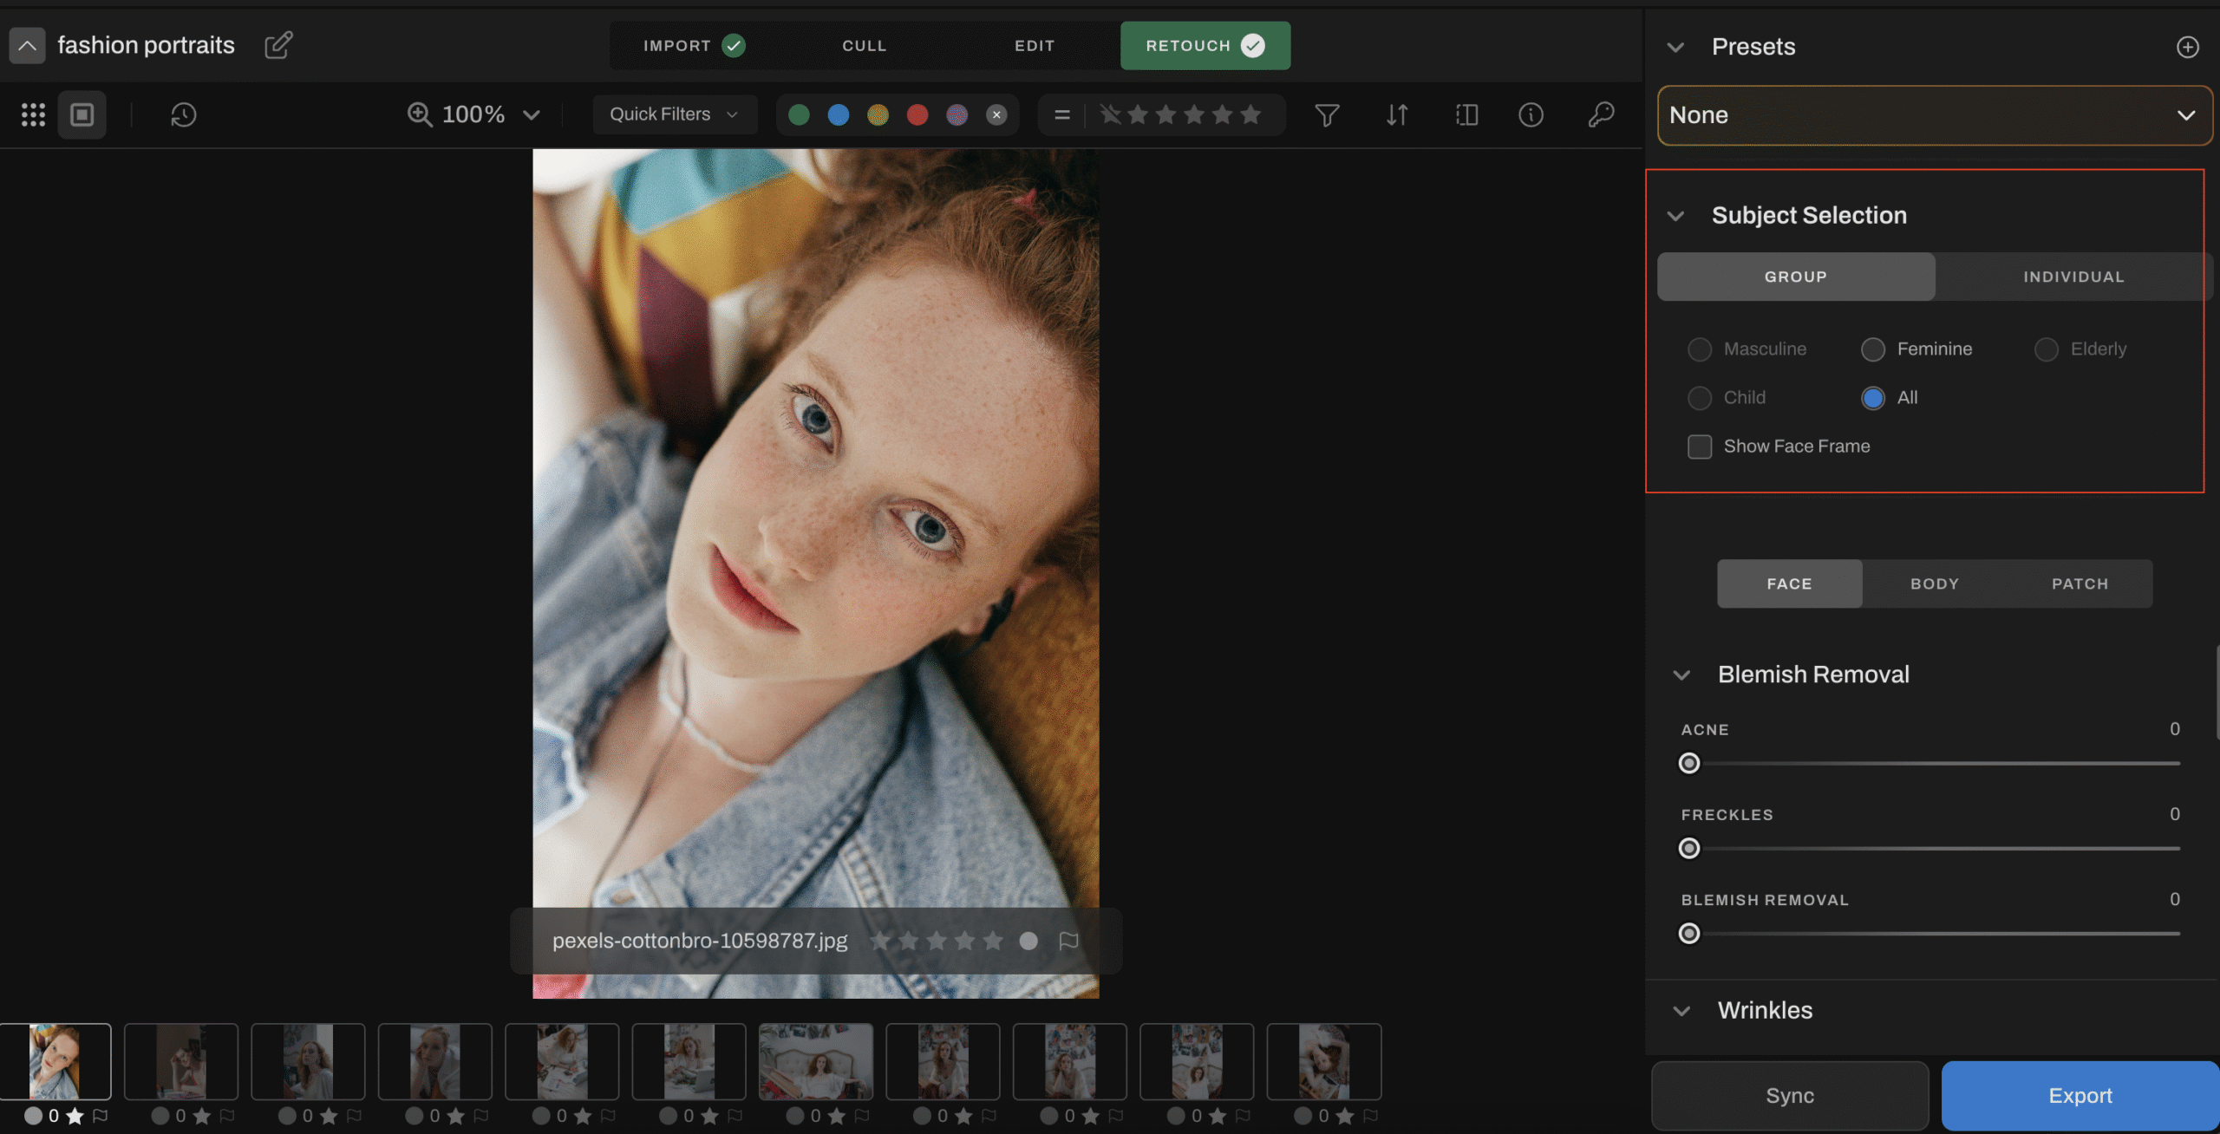The image size is (2220, 1134).
Task: Switch to the BODY tab
Action: pyautogui.click(x=1935, y=583)
